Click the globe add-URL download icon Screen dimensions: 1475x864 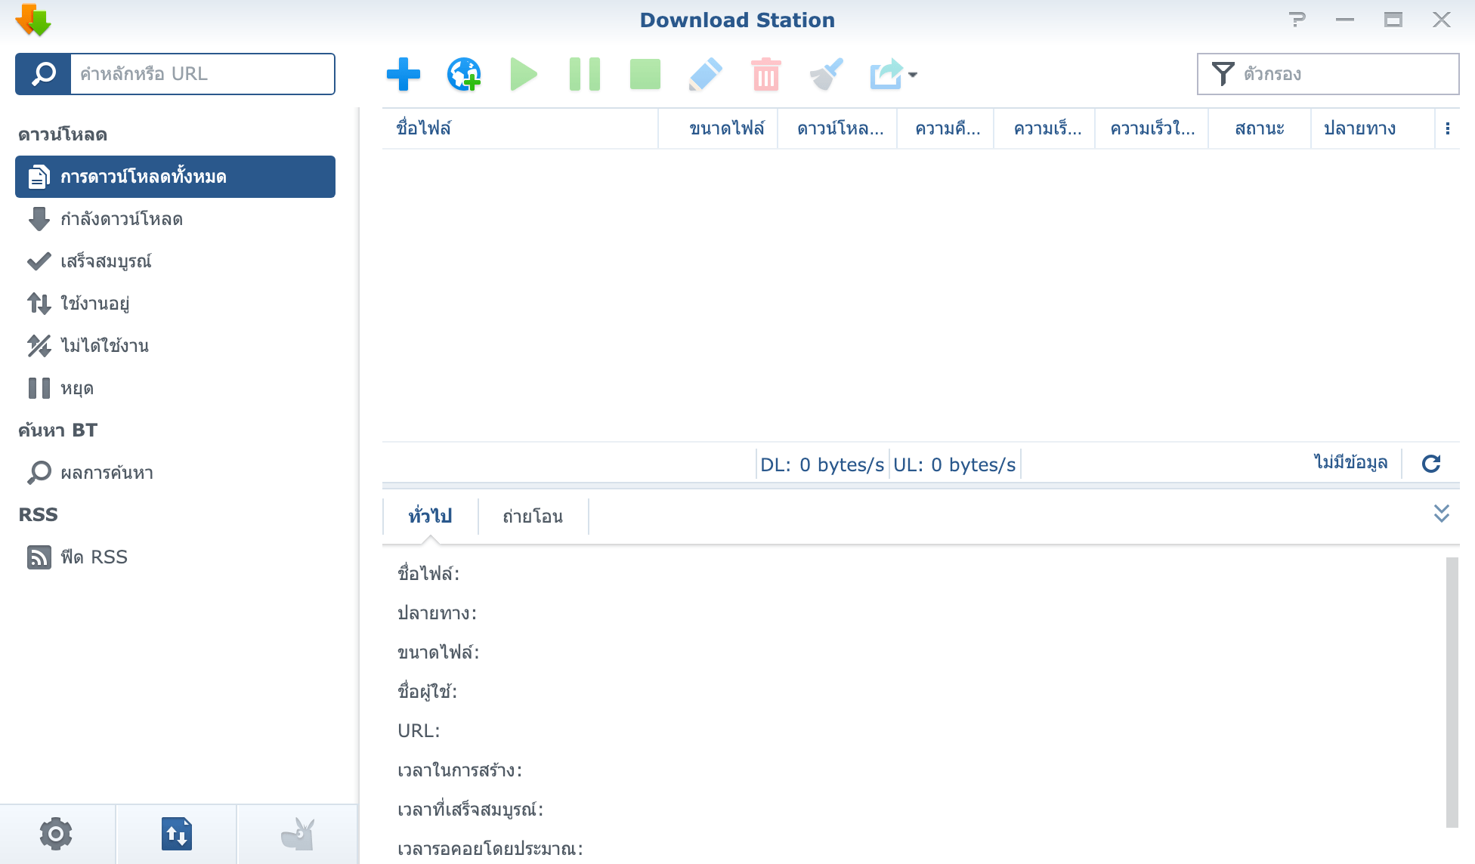(463, 74)
